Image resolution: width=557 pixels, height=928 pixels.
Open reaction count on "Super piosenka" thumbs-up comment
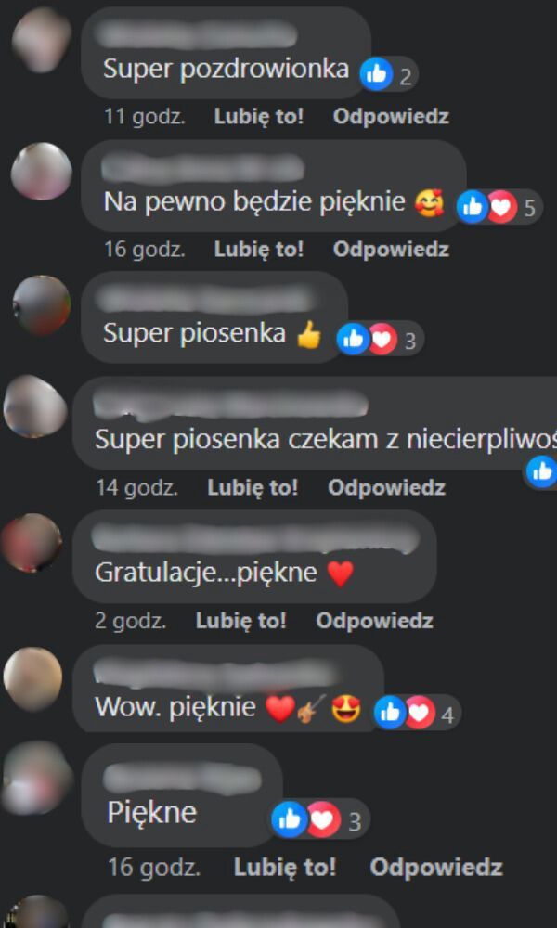pyautogui.click(x=380, y=340)
